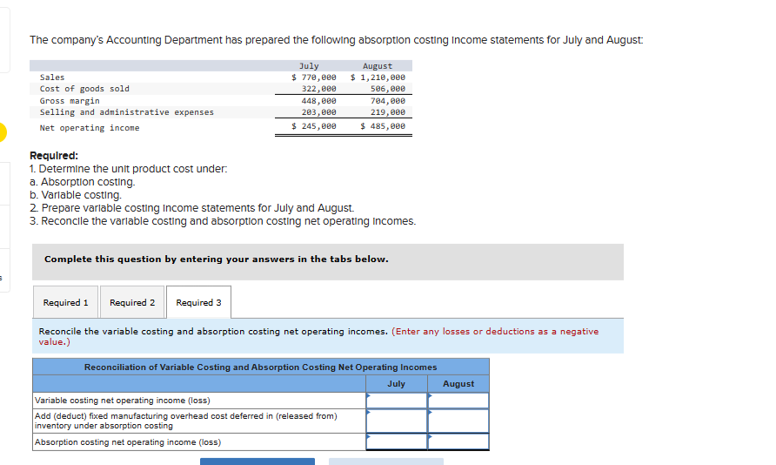
Task: Open the Required 1 tab
Action: (65, 302)
